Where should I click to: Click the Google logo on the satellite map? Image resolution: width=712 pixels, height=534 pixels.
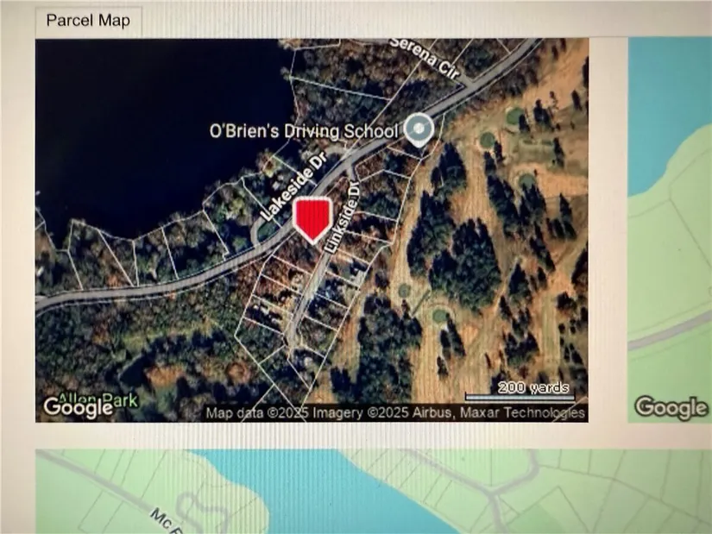(x=78, y=407)
